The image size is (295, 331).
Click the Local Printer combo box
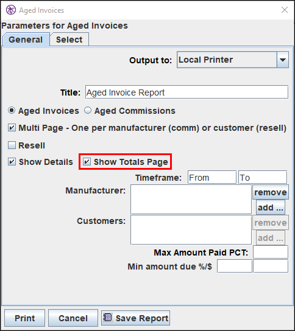click(233, 60)
